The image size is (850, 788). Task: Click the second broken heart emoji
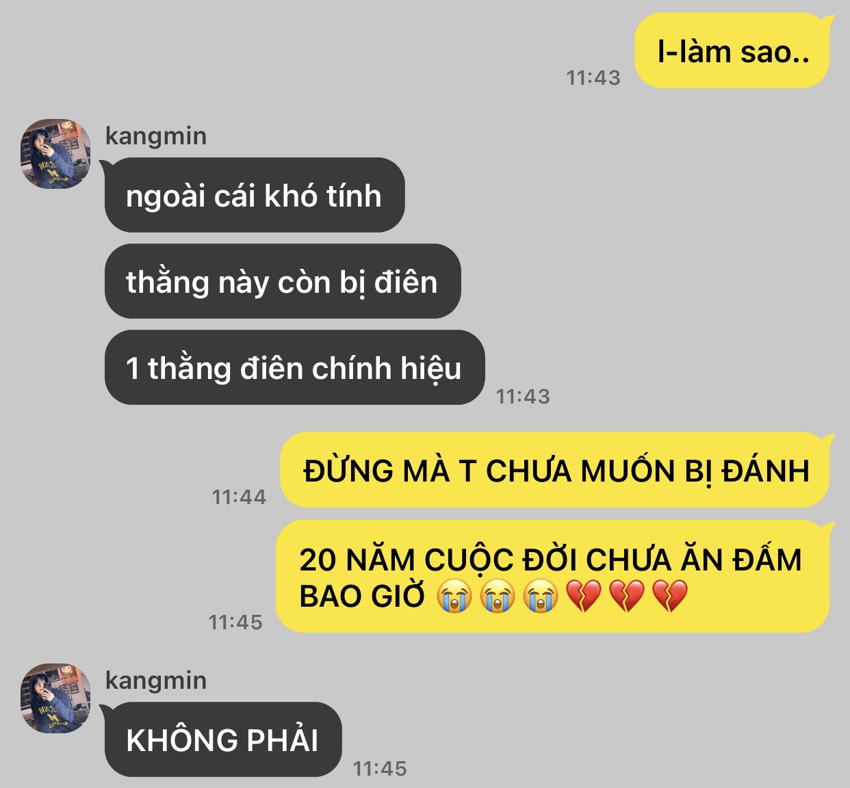[627, 596]
